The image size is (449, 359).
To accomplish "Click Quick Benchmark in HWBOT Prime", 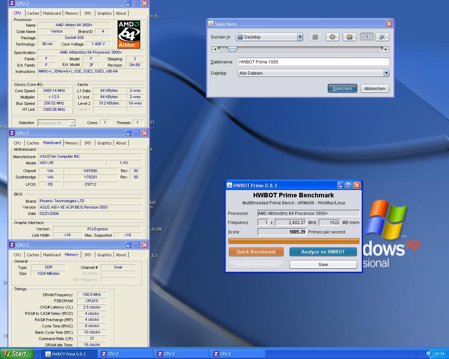I will 256,252.
